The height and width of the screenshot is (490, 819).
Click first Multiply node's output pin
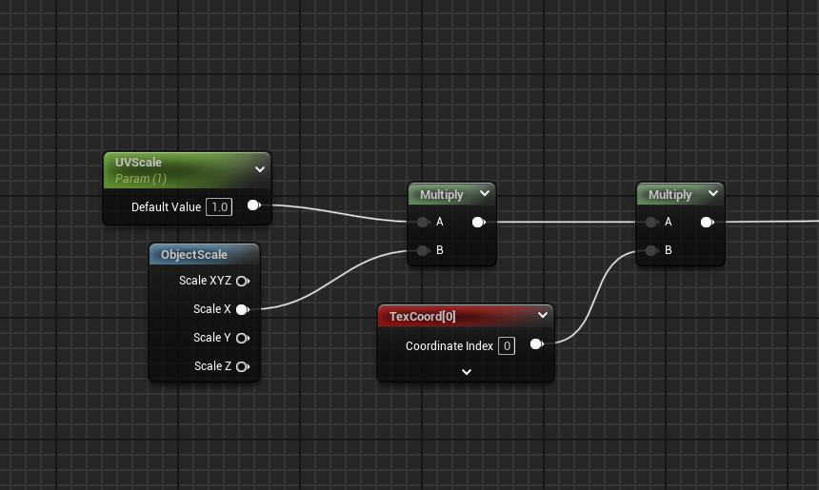478,223
